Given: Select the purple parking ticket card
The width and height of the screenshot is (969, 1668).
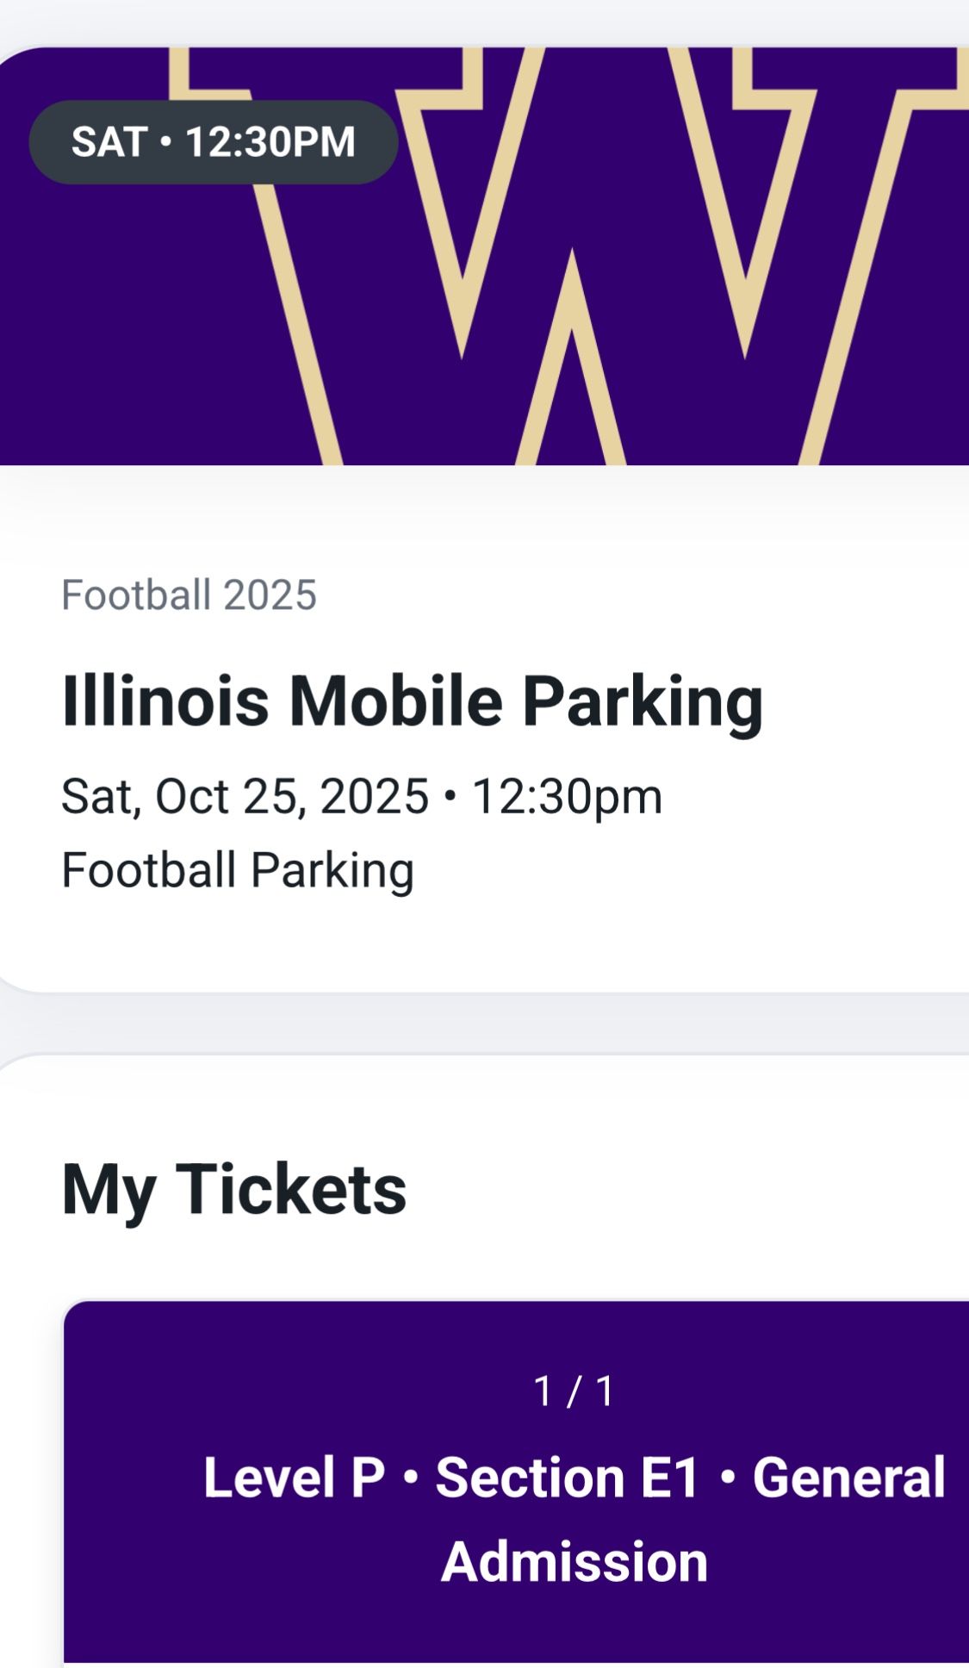Looking at the screenshot, I should [x=517, y=1465].
